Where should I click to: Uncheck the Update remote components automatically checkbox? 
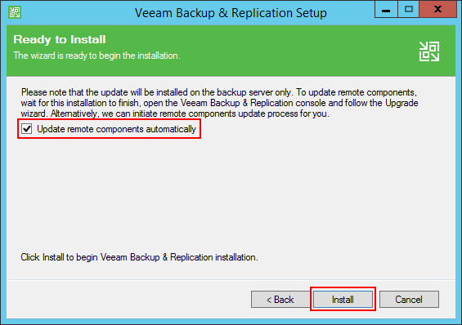coord(27,129)
